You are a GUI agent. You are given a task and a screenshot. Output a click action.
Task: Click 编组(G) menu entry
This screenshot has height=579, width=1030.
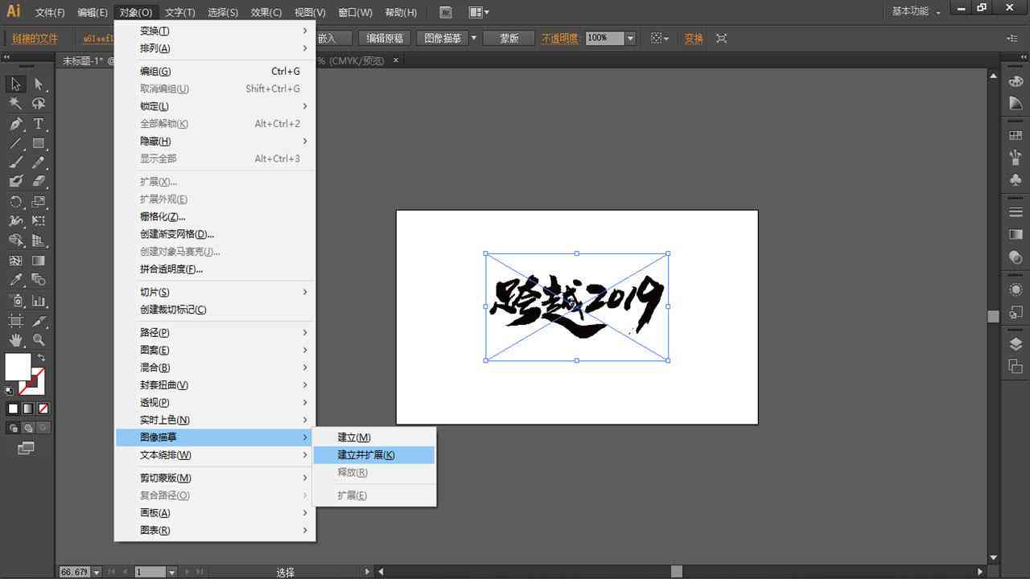click(215, 71)
